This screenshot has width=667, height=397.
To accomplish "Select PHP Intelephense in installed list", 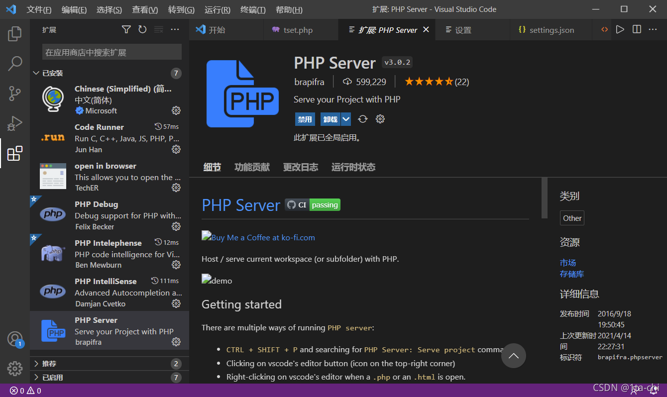I will (x=110, y=254).
